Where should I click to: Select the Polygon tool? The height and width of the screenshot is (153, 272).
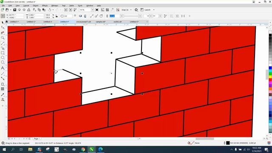(3, 62)
